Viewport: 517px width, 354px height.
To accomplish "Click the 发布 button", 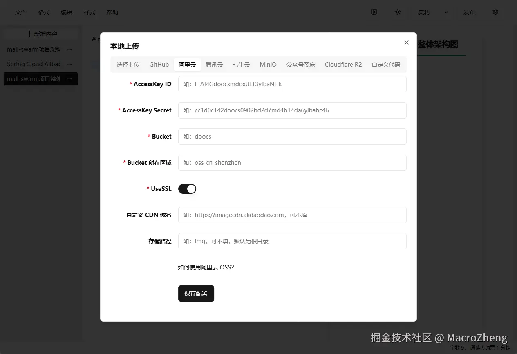I will (x=469, y=12).
